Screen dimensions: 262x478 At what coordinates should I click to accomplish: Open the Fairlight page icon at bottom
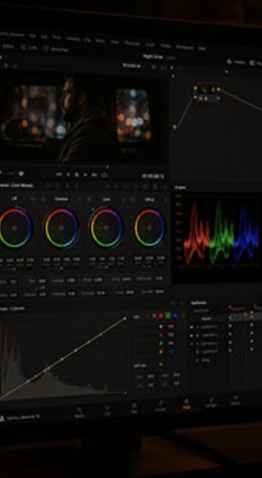click(211, 402)
